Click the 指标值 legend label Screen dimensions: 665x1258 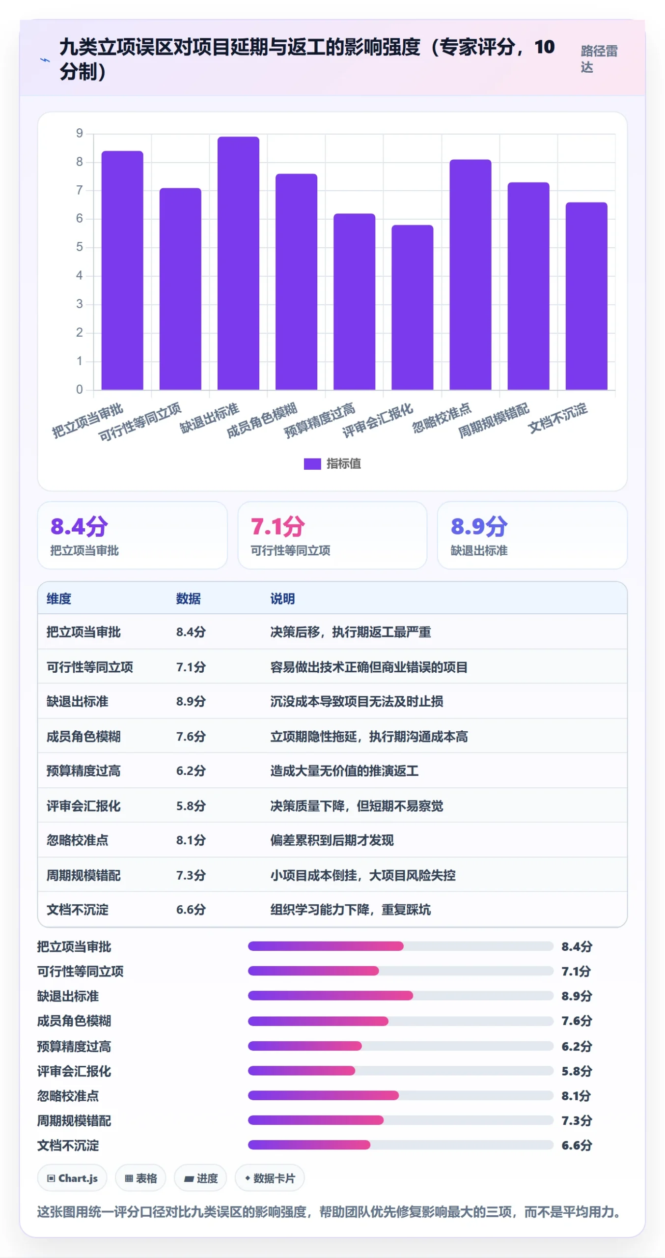(x=344, y=463)
